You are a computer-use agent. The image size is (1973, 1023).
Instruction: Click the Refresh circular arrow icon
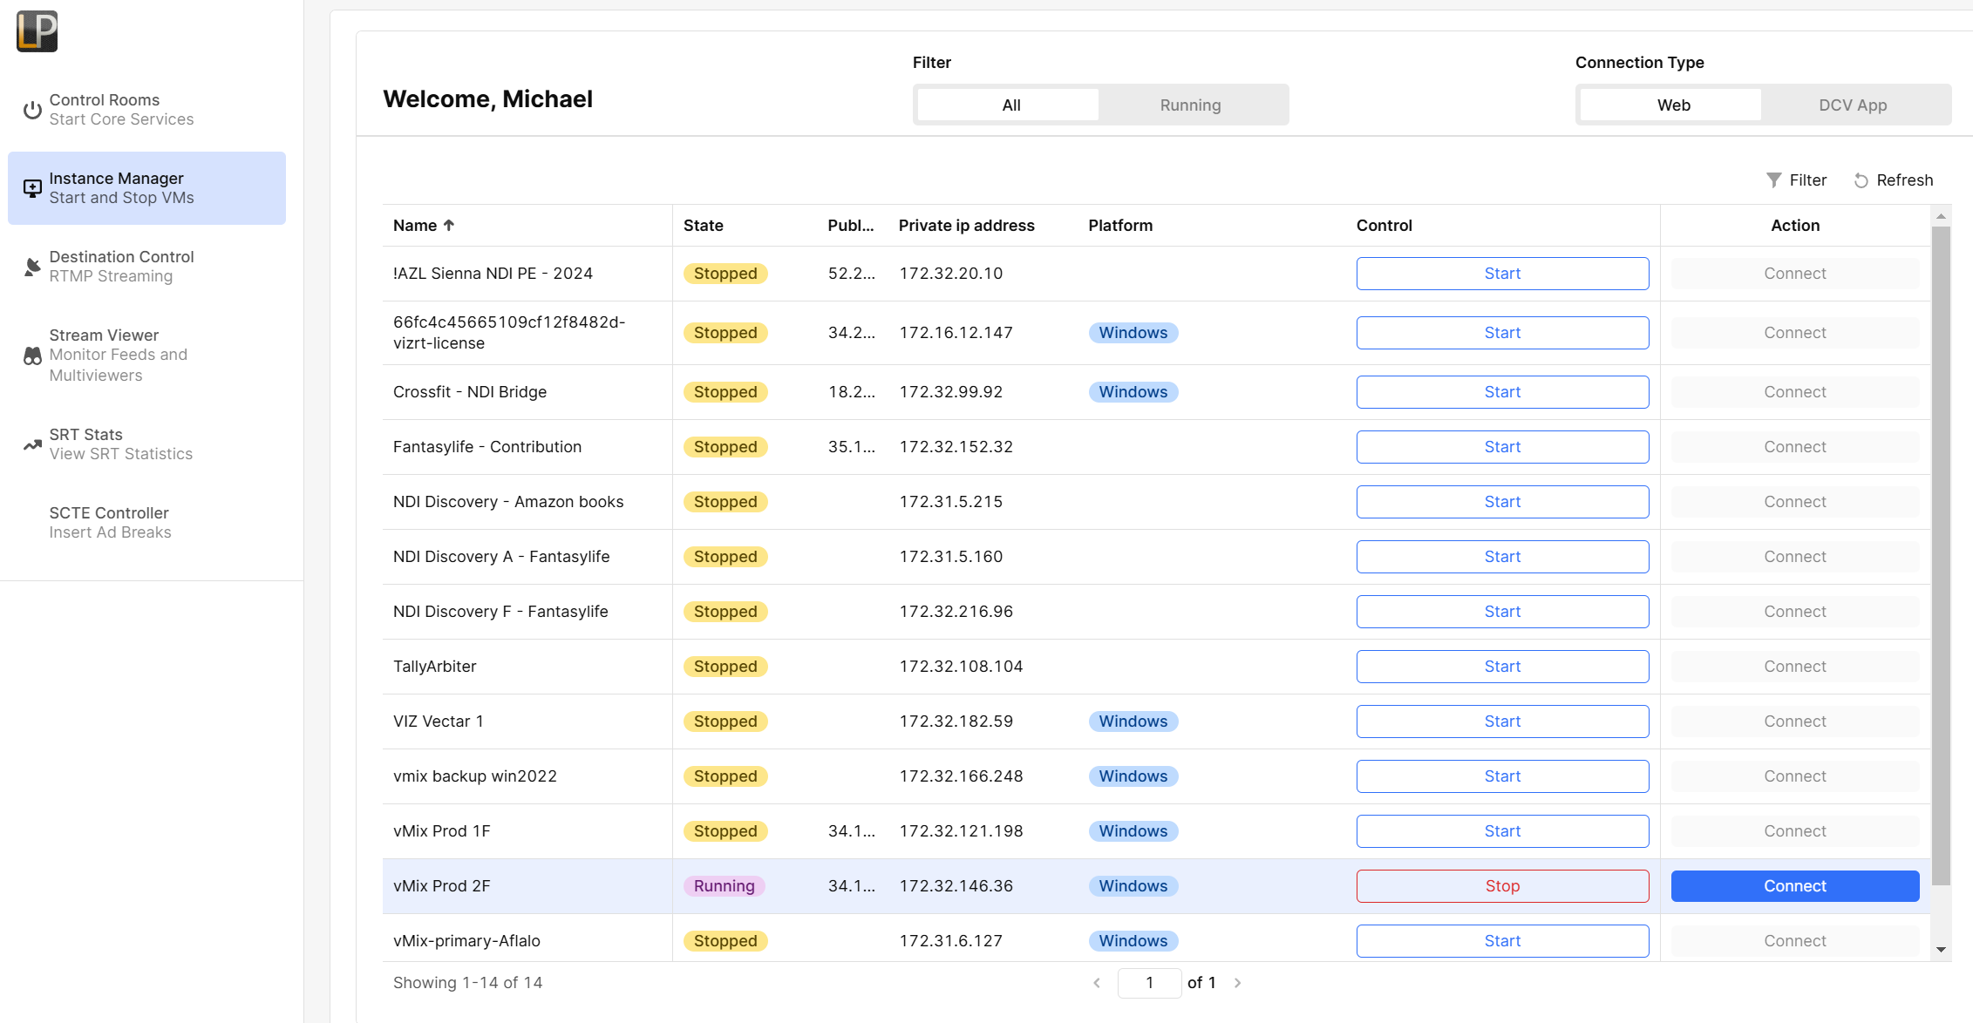pyautogui.click(x=1861, y=180)
